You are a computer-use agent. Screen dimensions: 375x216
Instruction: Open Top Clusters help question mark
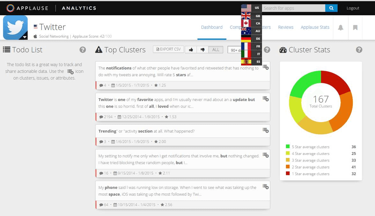click(267, 50)
